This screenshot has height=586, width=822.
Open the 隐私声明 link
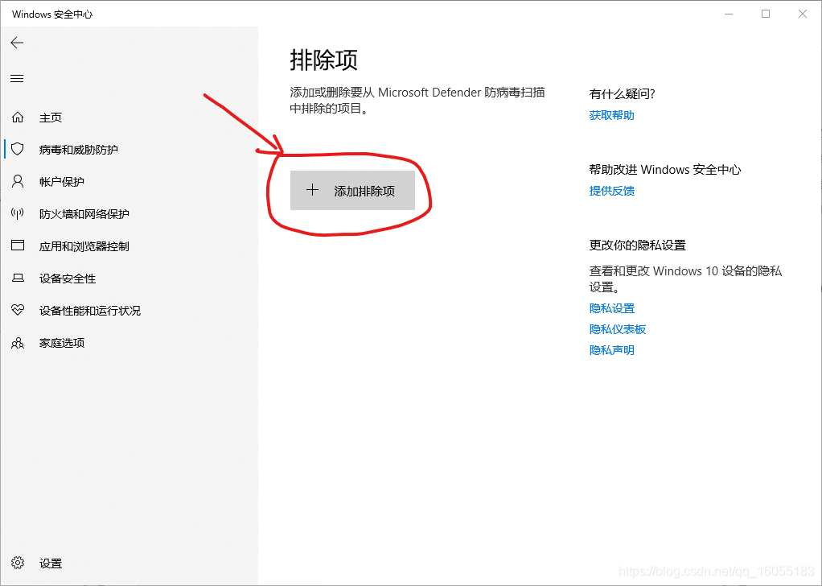612,350
